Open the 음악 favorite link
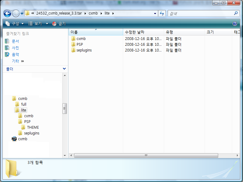Screen dimensions: 243x182 coord(15,55)
